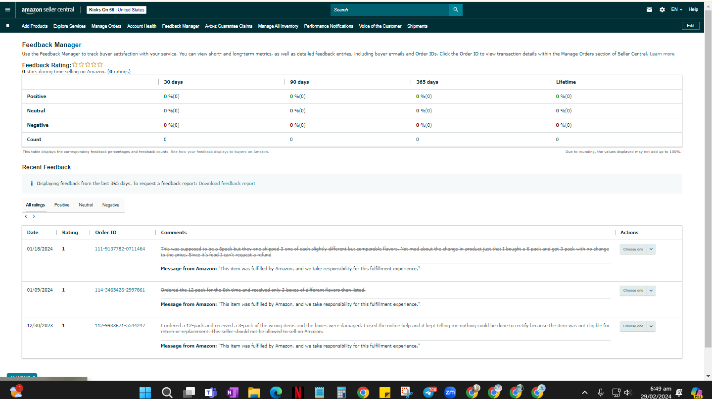Click the volume tray icon
712x399 pixels.
627,393
